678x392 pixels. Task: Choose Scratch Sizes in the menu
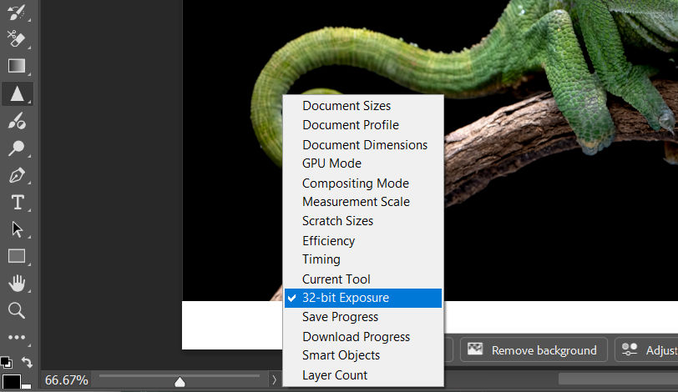[363, 221]
